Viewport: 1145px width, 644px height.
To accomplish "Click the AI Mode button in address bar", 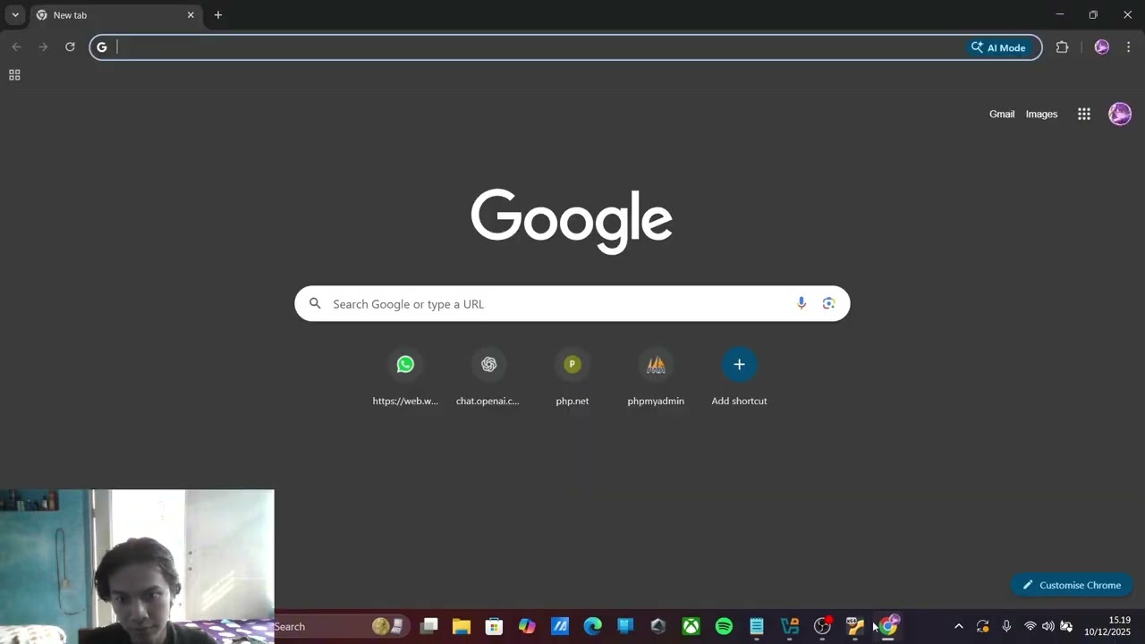I will tap(999, 47).
